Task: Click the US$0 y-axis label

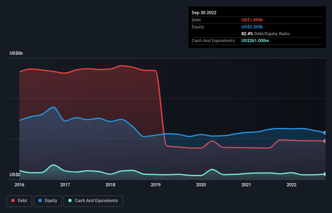Action: tap(15, 175)
